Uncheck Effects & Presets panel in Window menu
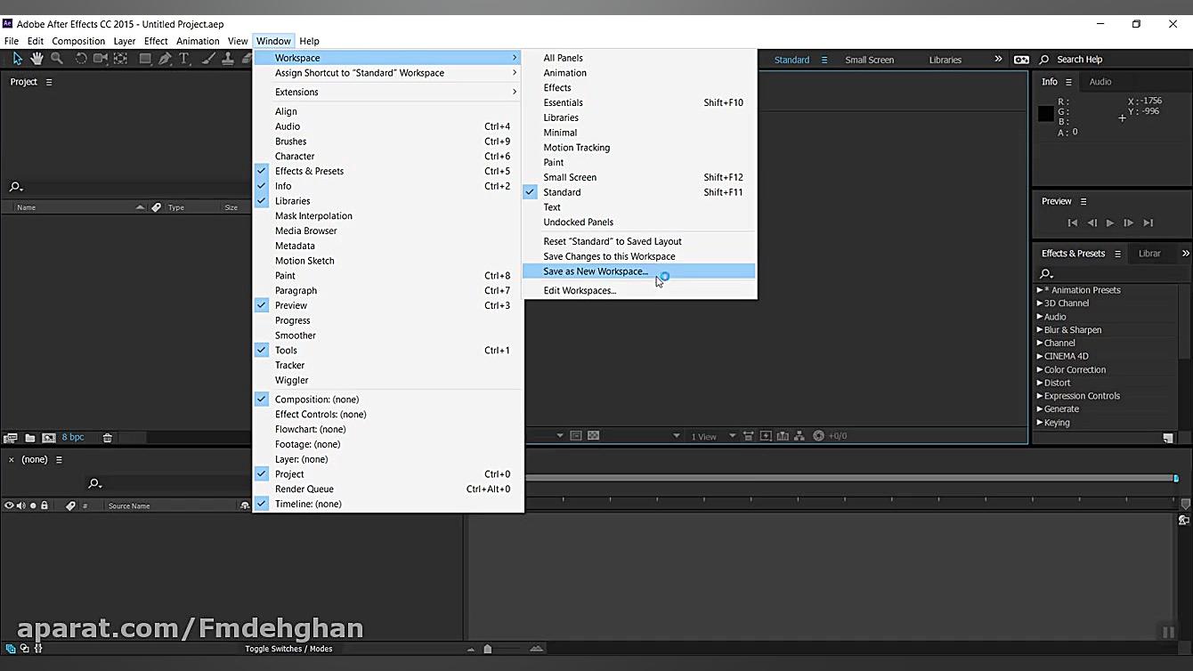The width and height of the screenshot is (1193, 671). pos(309,171)
